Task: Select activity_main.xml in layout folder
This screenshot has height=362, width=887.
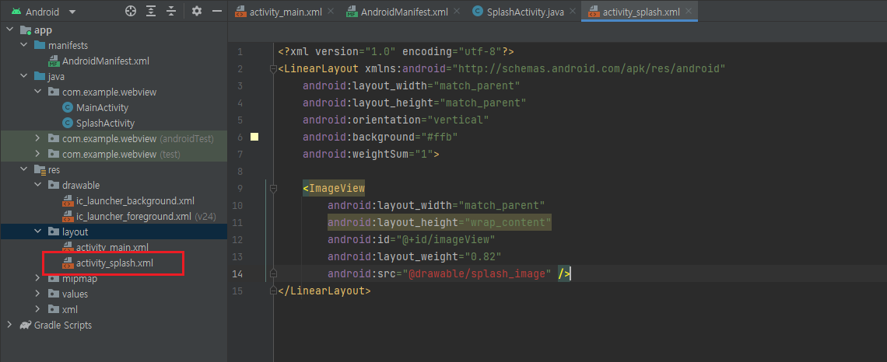Action: click(x=113, y=247)
